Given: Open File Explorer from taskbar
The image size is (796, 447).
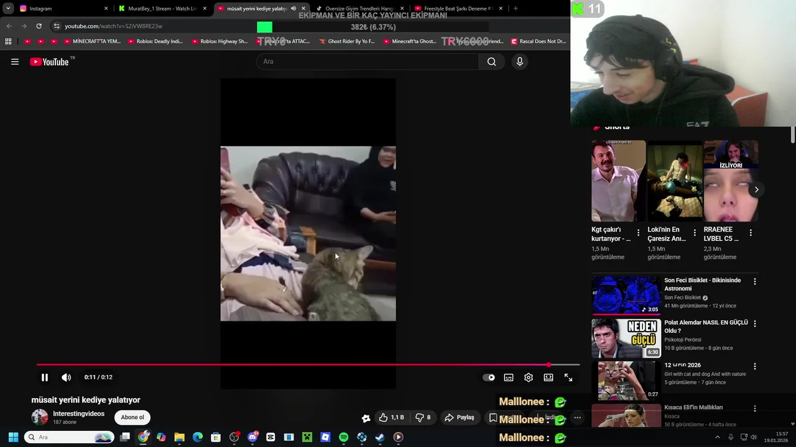Looking at the screenshot, I should 179,437.
